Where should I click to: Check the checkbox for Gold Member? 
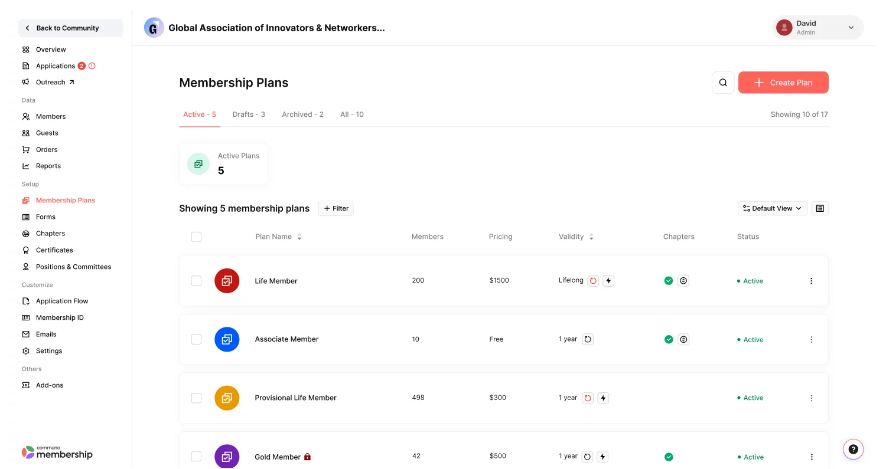coord(196,456)
